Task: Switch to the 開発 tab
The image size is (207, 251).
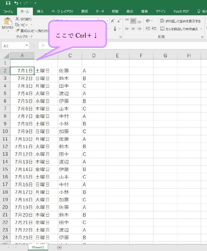Action: (x=145, y=12)
